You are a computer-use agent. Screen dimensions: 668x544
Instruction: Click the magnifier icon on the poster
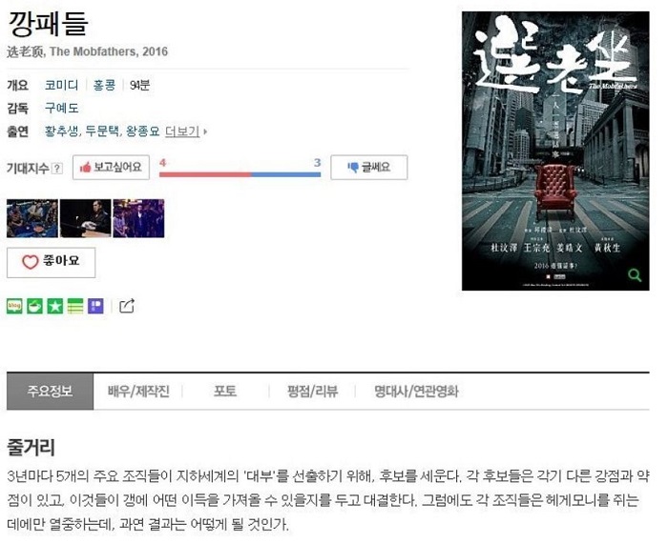tap(635, 275)
